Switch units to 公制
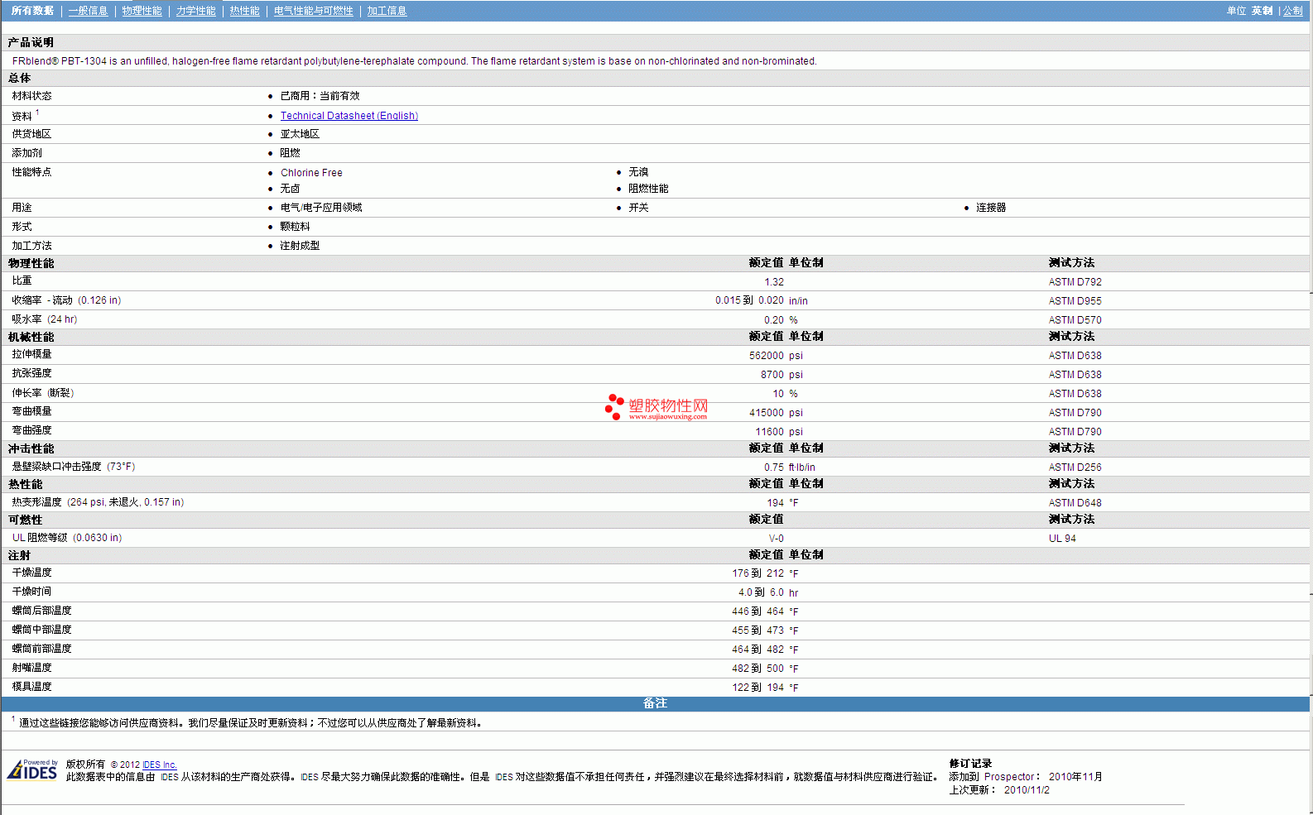The width and height of the screenshot is (1313, 815). coord(1292,11)
